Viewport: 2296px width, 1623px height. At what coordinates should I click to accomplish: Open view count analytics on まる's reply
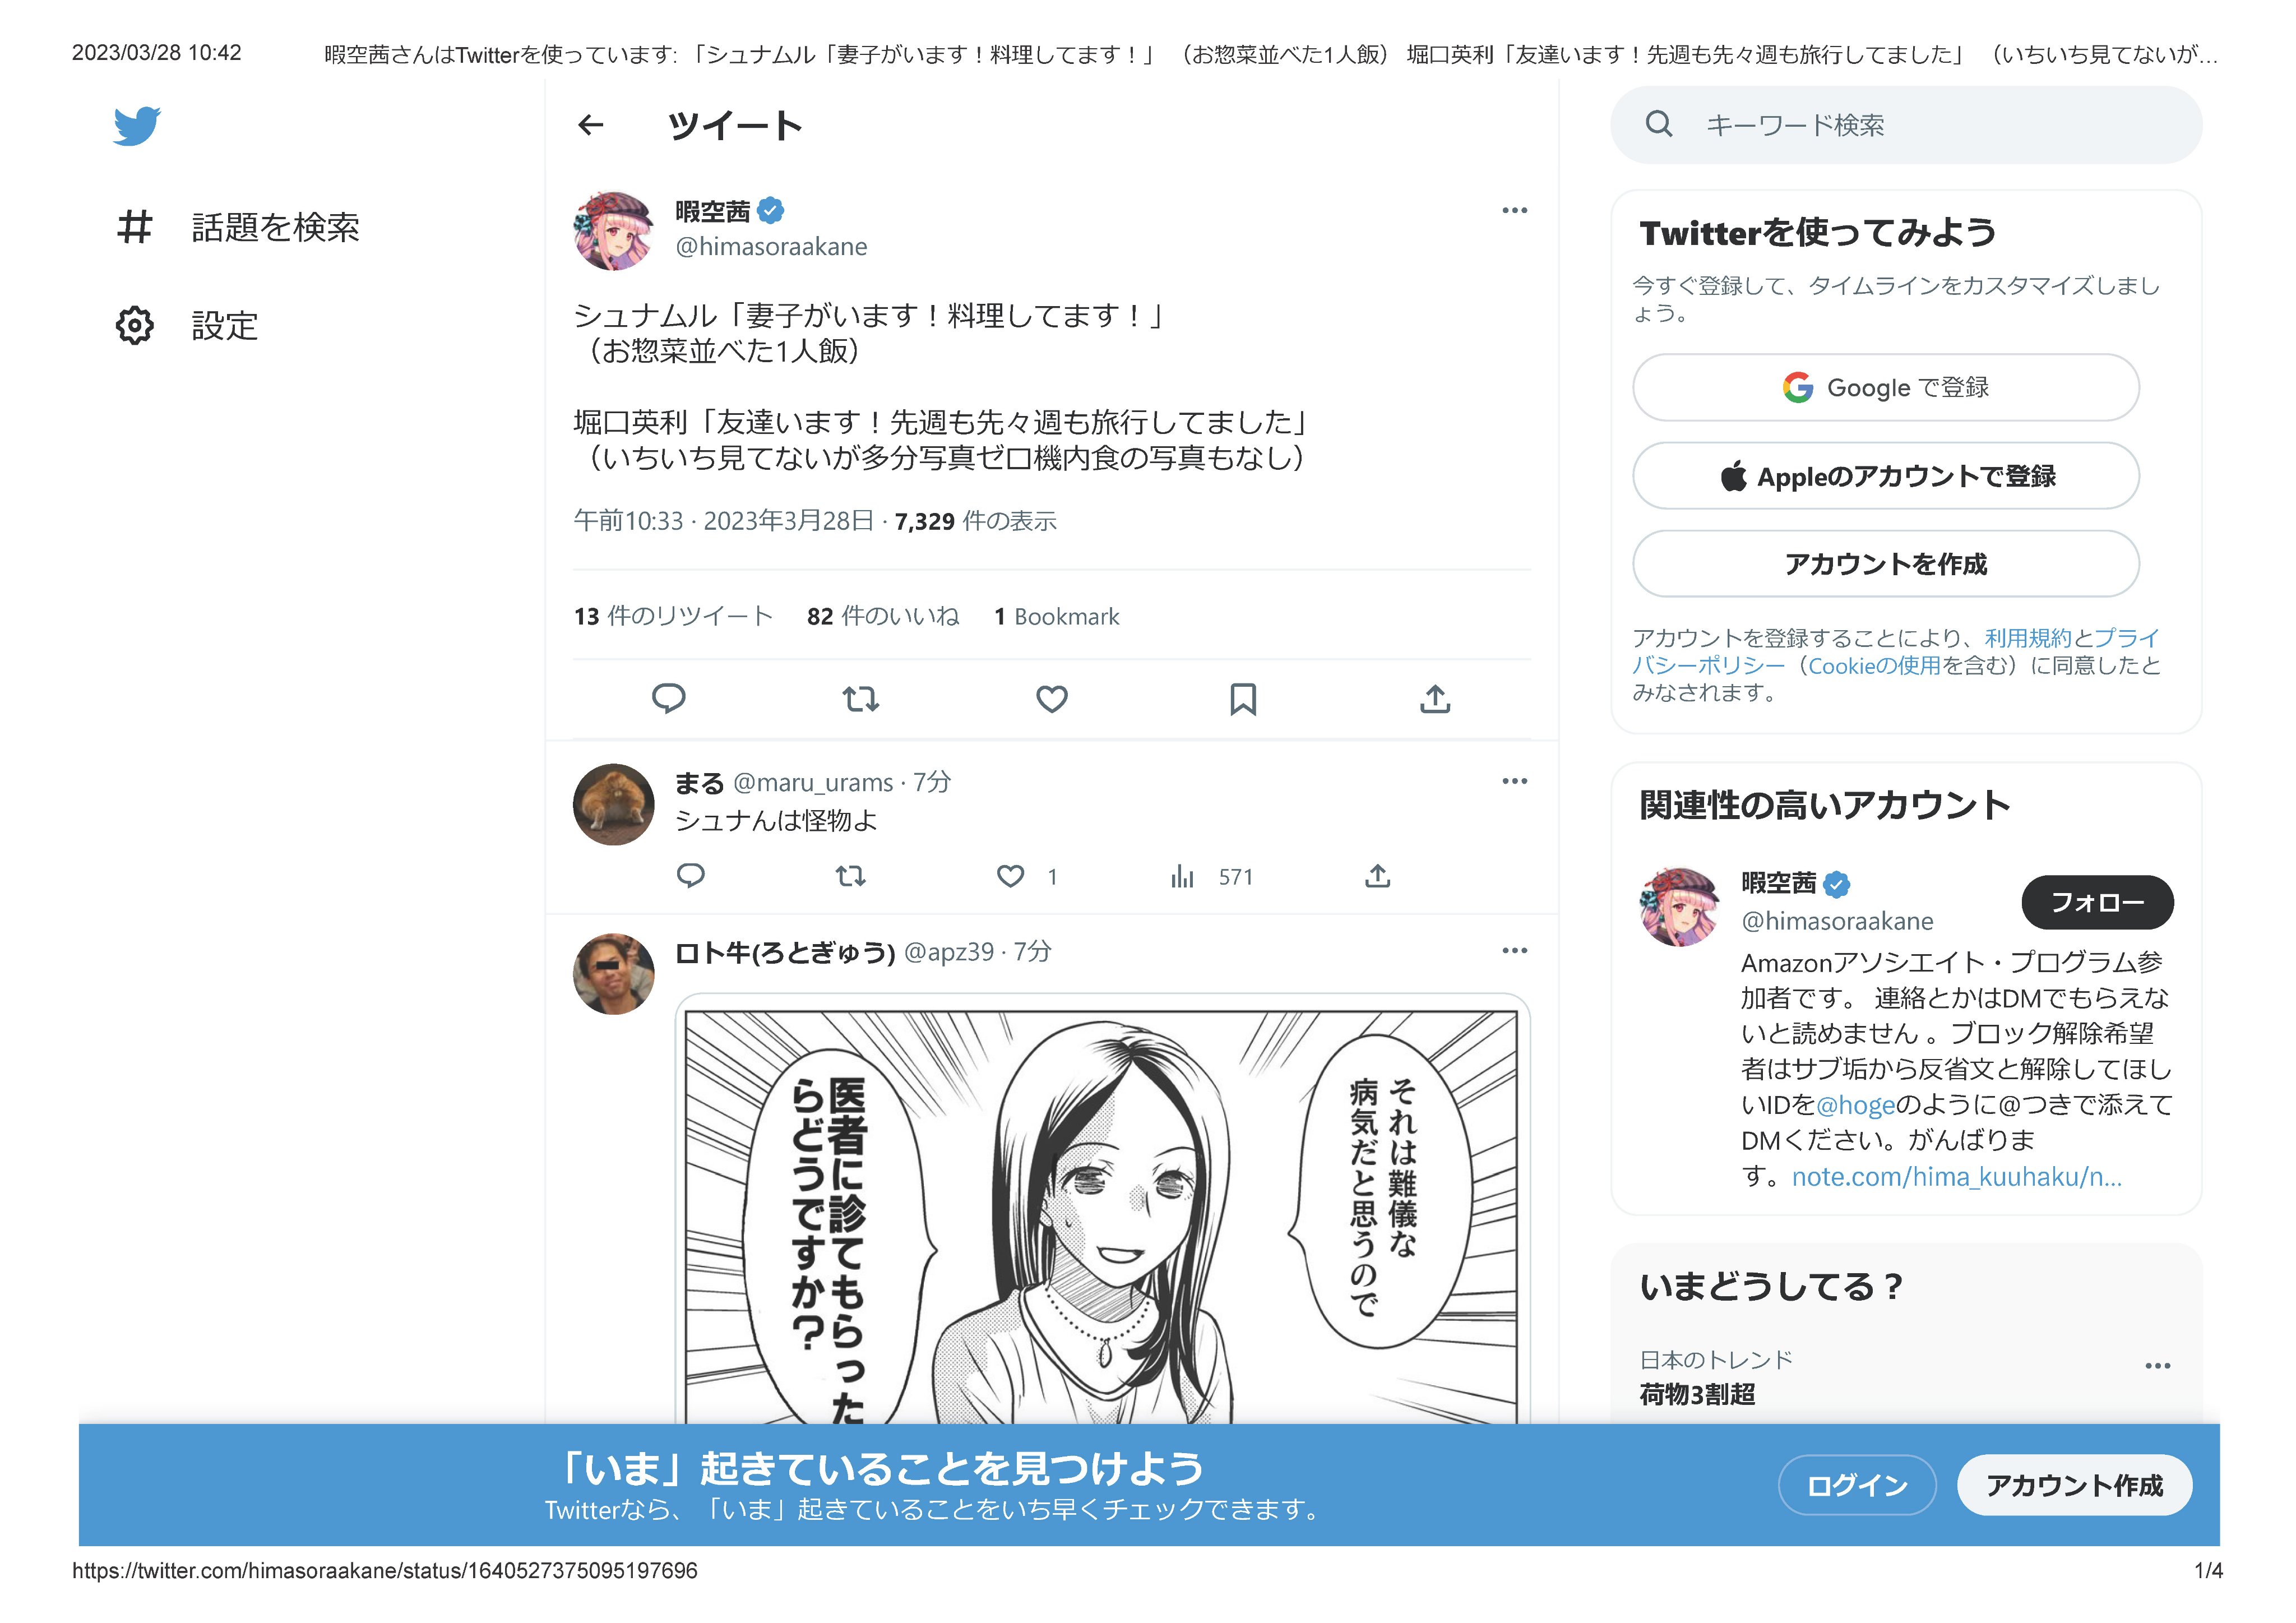[1183, 877]
